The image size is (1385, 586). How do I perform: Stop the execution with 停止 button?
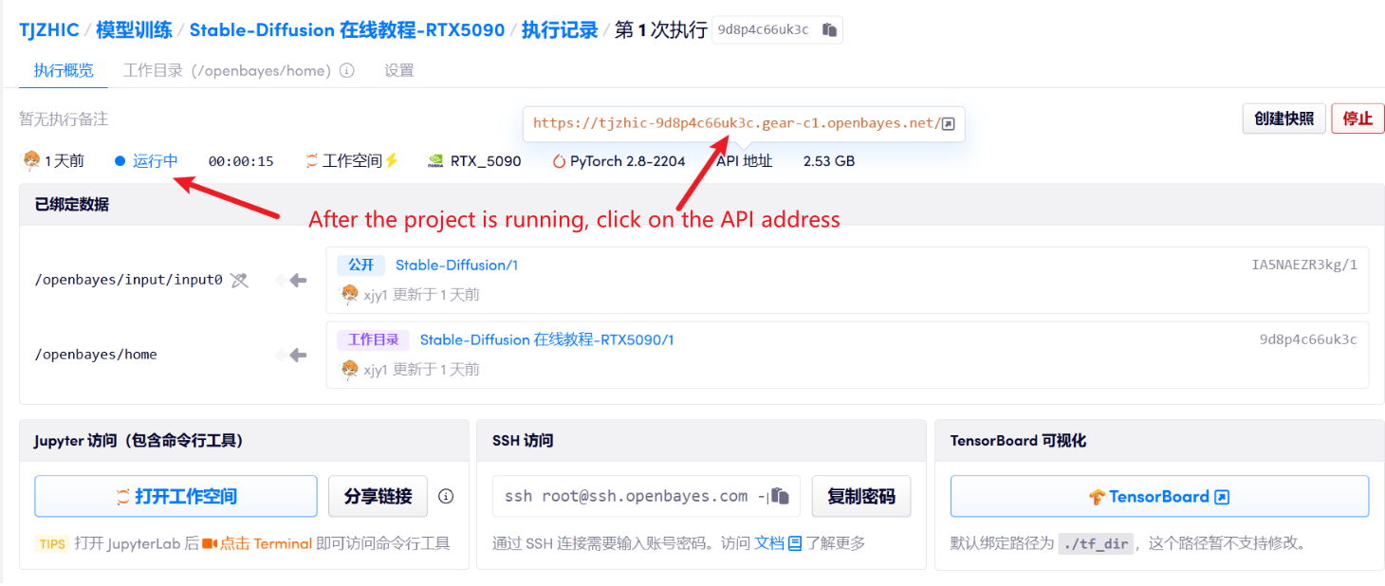tap(1357, 119)
